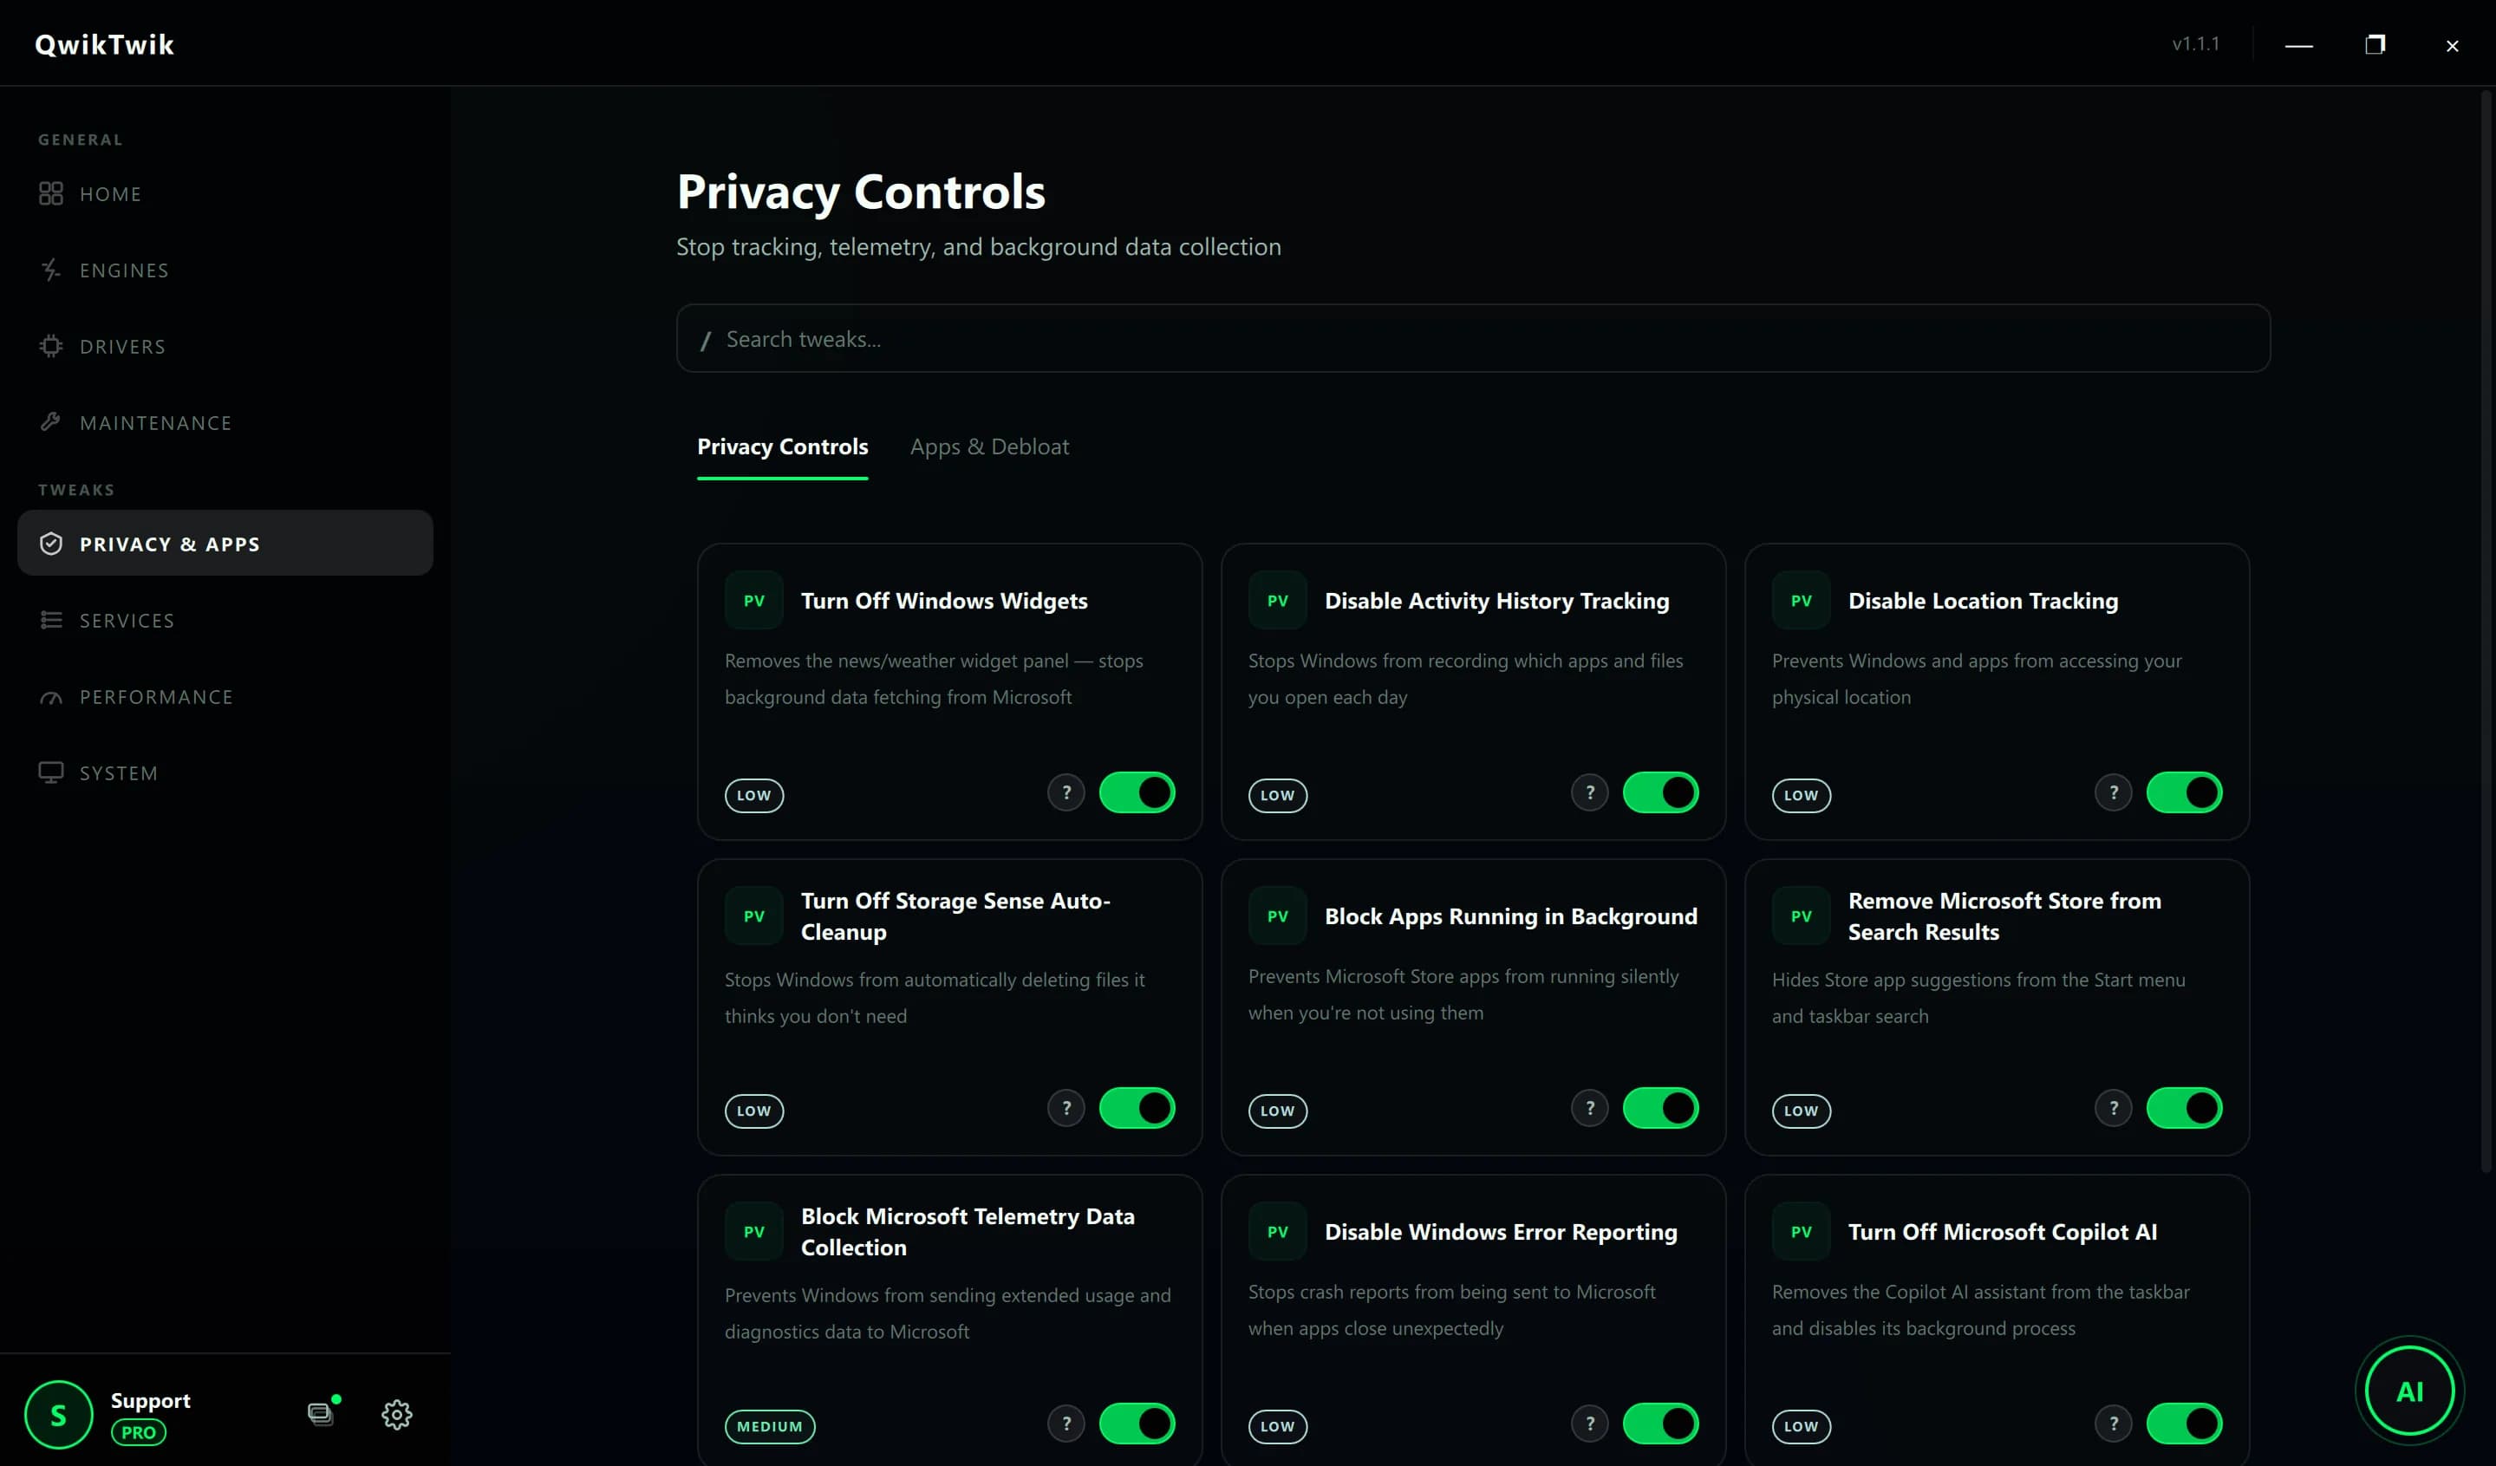Open help for Turn Off Windows Widgets
Viewport: 2496px width, 1466px height.
(1066, 792)
